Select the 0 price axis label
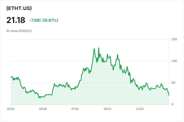The width and height of the screenshot is (184, 122). pyautogui.click(x=172, y=104)
